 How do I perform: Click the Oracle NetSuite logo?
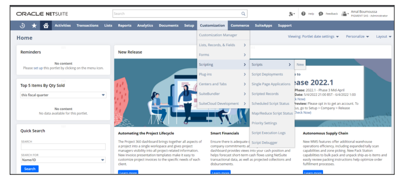[42, 14]
